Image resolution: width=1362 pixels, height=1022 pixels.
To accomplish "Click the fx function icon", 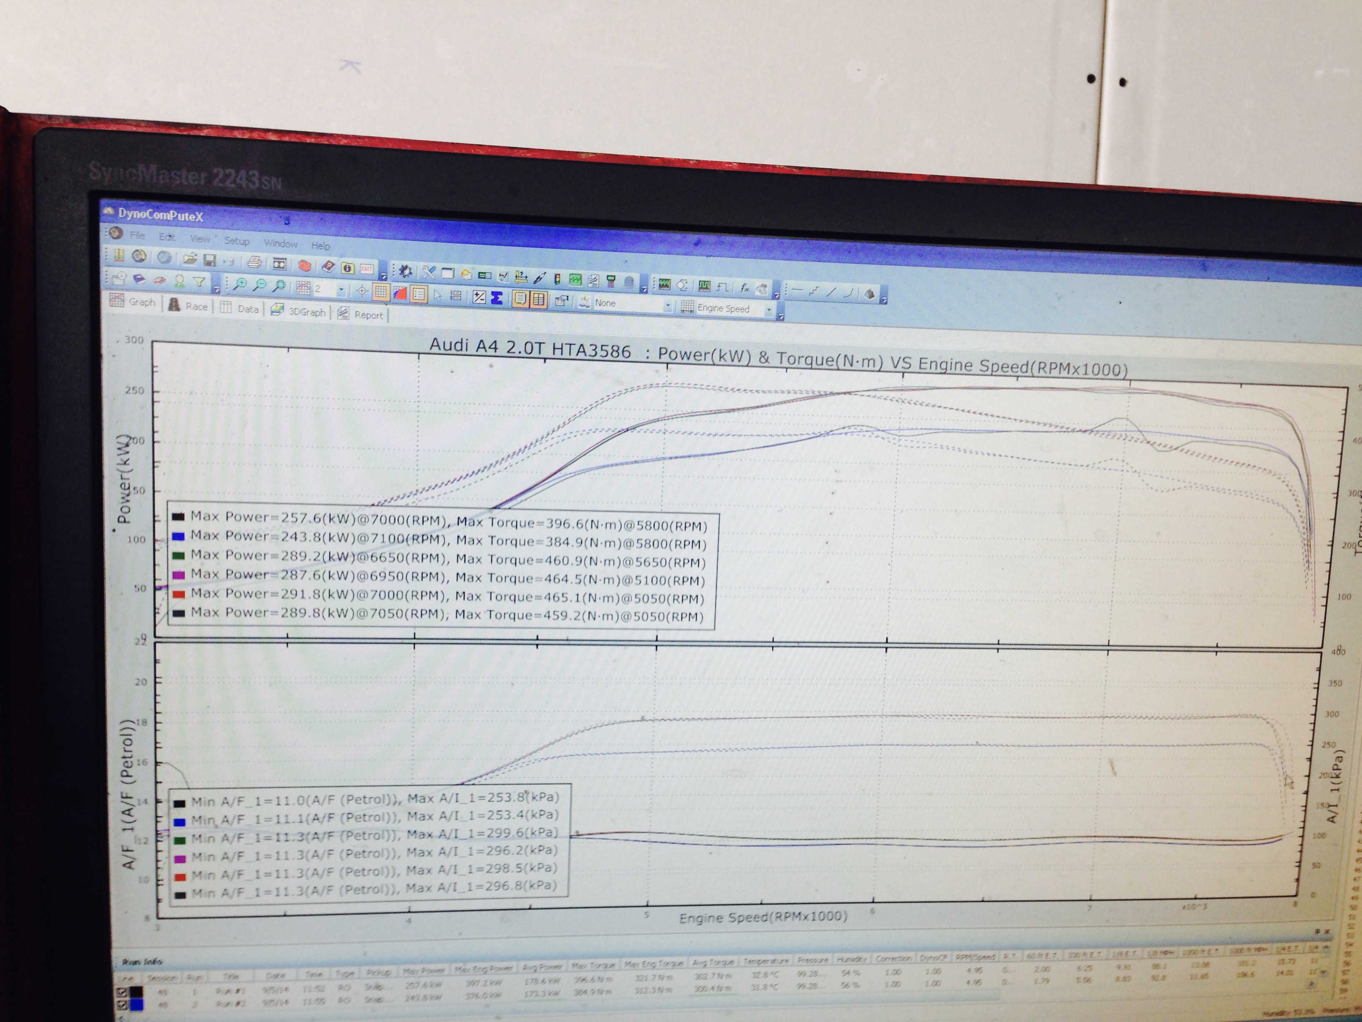I will (x=744, y=288).
